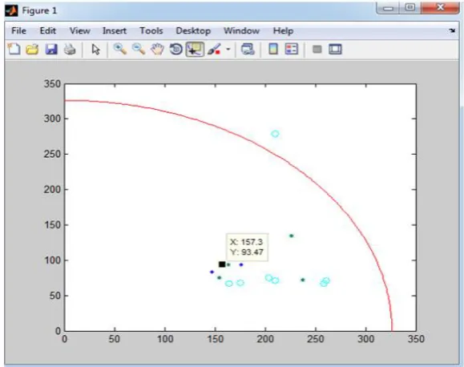Open a file with the folder icon
Screen dimensions: 464x367
pyautogui.click(x=32, y=49)
